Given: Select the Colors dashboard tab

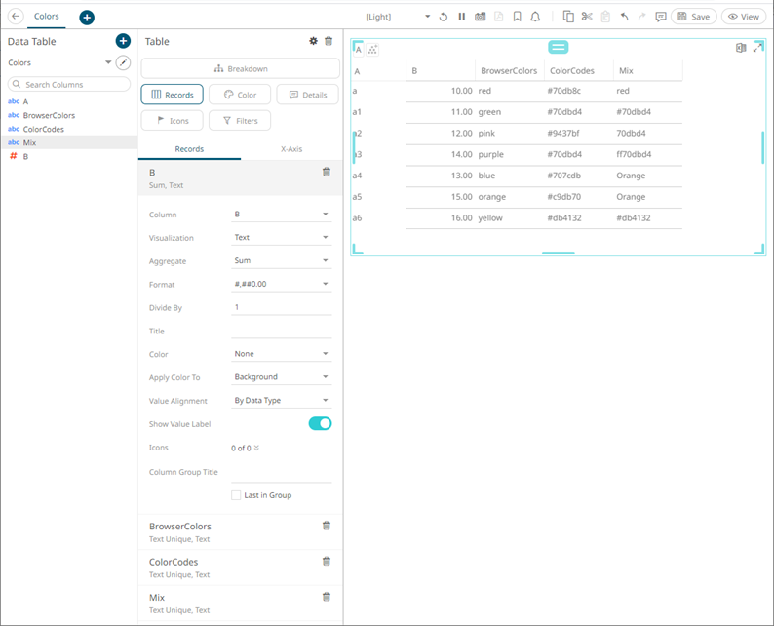Looking at the screenshot, I should tap(46, 17).
